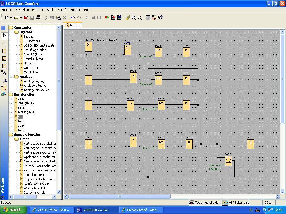
Task: Select the Co constants tool in sidebar
Action: click(x=4, y=51)
